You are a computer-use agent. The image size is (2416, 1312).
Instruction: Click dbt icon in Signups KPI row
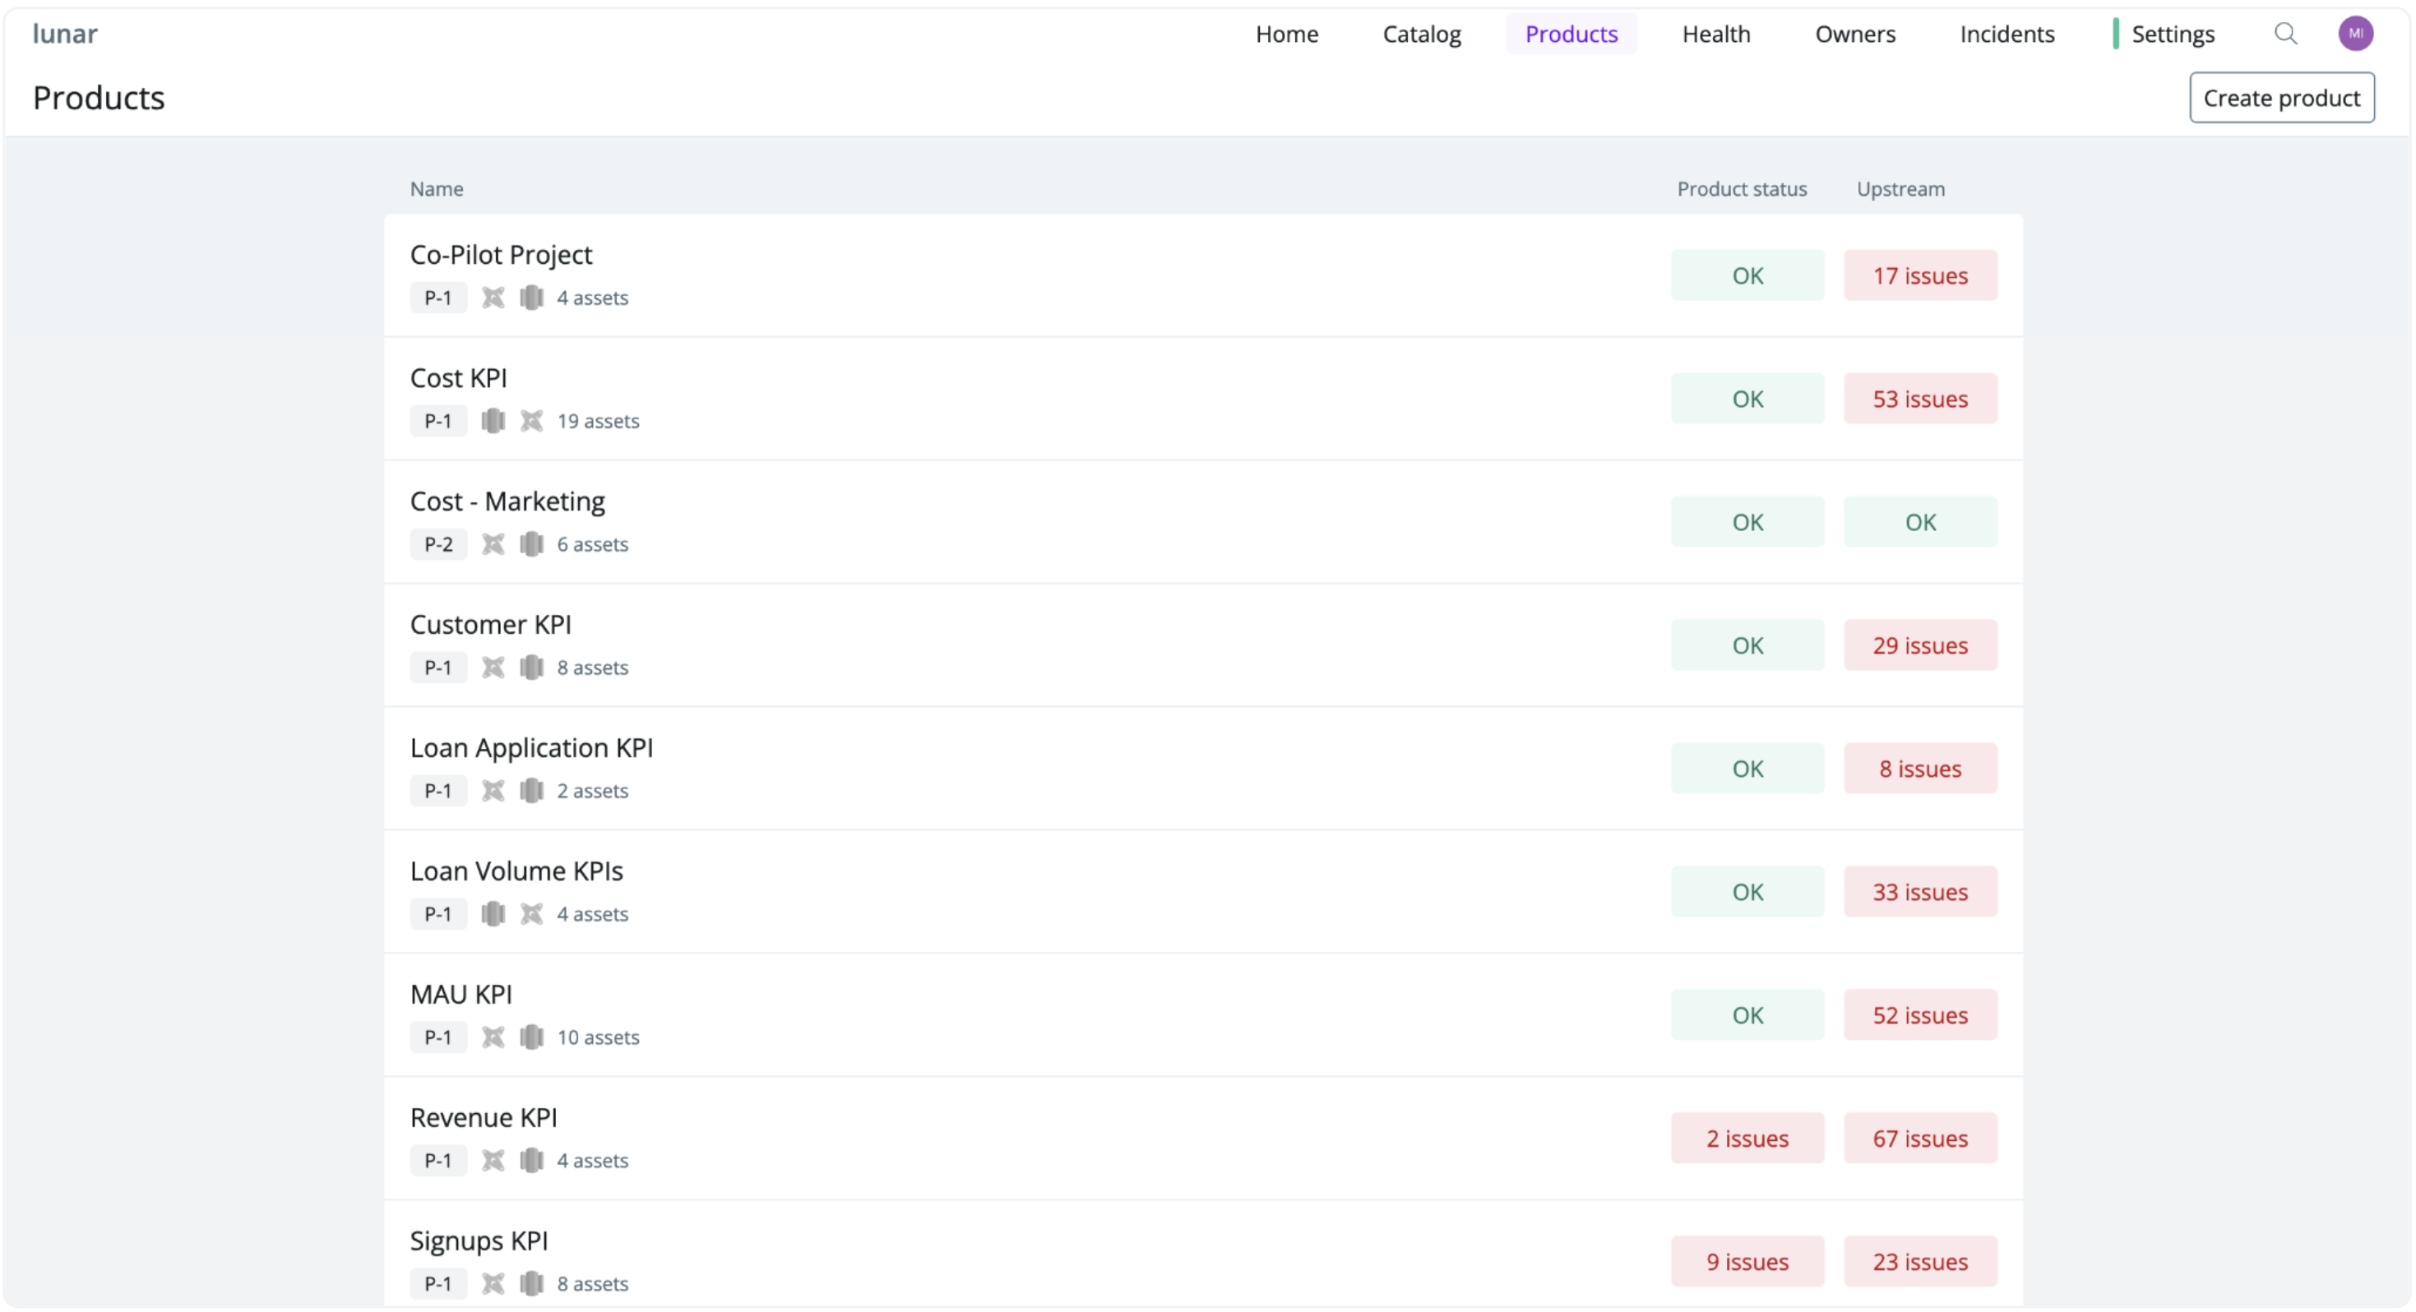[x=493, y=1284]
